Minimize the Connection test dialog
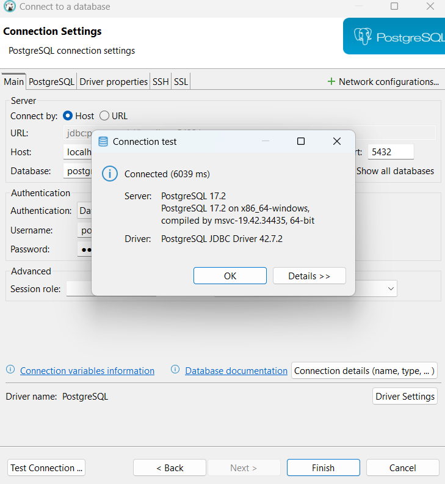Image resolution: width=445 pixels, height=484 pixels. click(x=266, y=141)
